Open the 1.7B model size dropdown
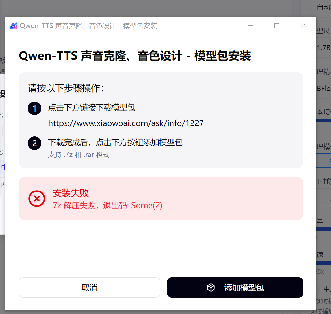Viewport: 331px width, 314px height. pos(324,48)
